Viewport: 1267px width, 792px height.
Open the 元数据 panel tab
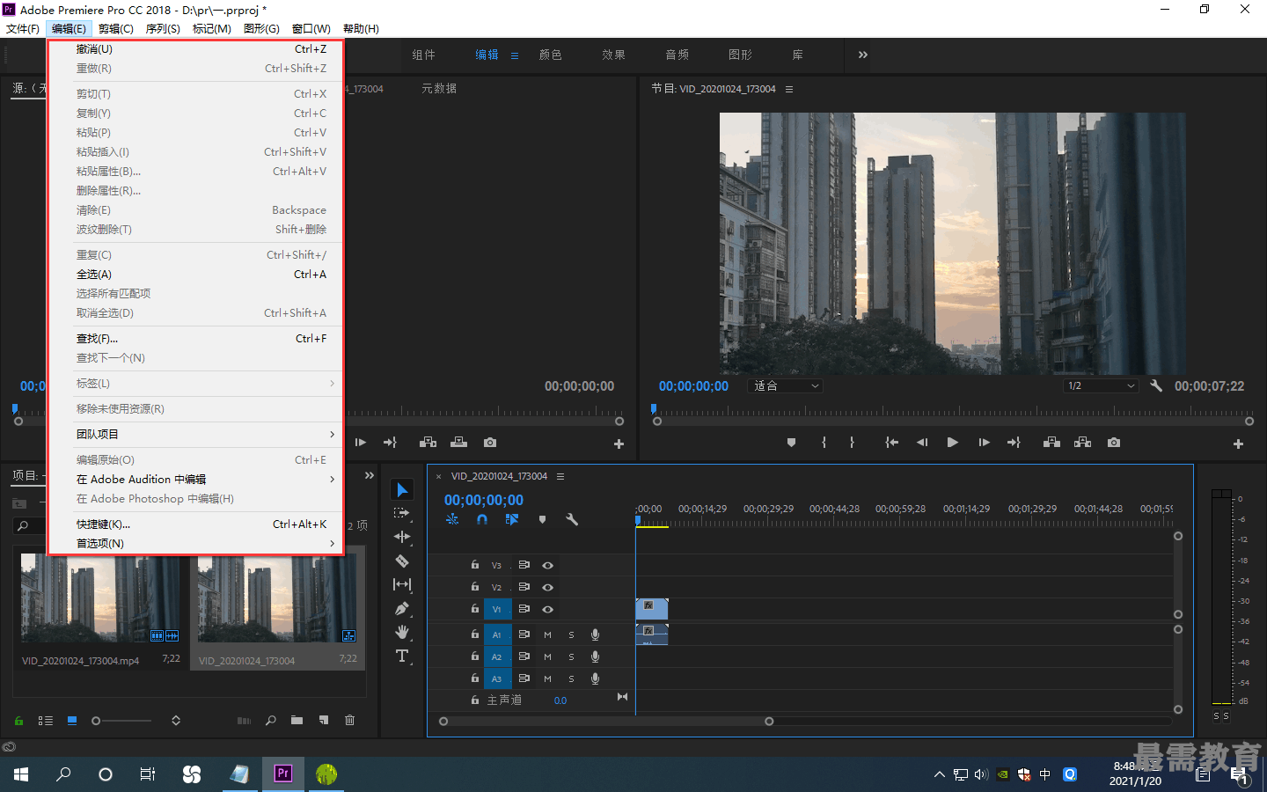439,89
